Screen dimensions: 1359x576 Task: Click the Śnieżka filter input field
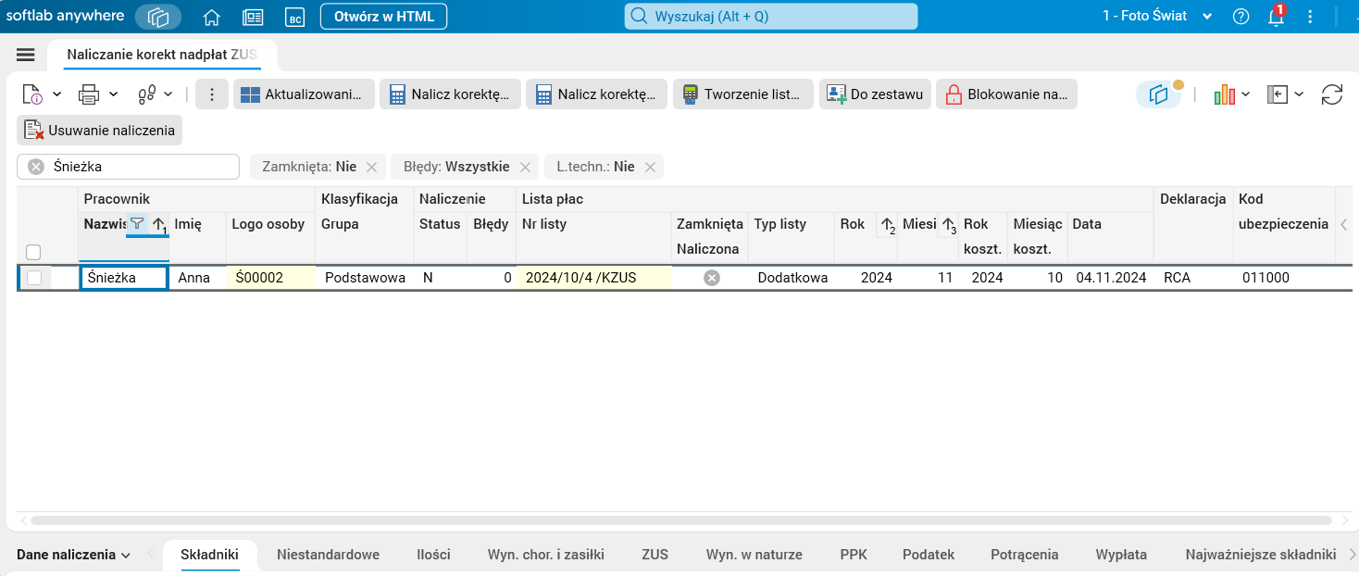tap(129, 167)
